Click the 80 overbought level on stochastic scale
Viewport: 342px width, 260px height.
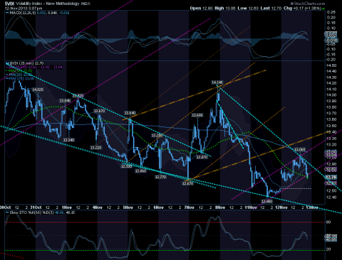(328, 222)
